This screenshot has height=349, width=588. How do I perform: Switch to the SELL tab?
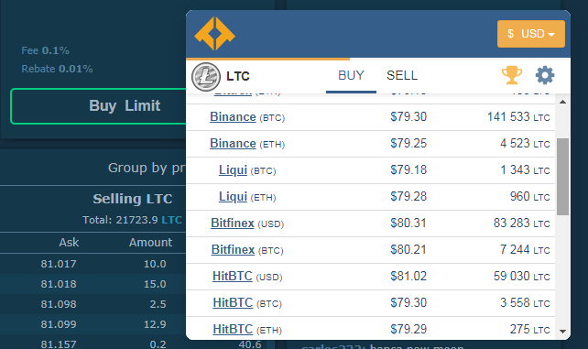tap(402, 76)
